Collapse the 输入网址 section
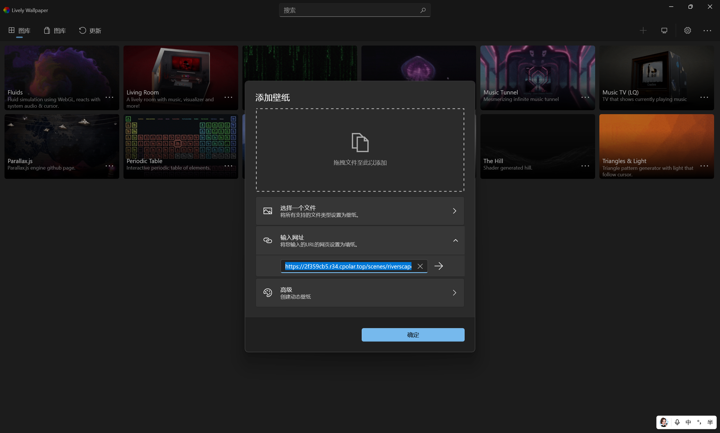The width and height of the screenshot is (720, 433). 360,240
